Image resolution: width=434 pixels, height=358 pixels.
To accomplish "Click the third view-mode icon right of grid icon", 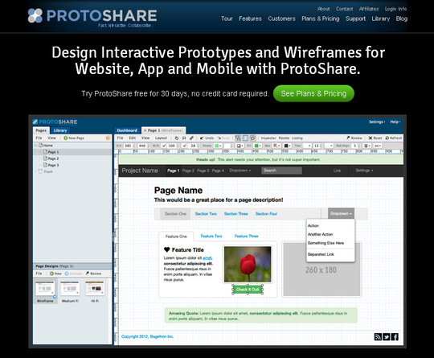I will coord(252,138).
